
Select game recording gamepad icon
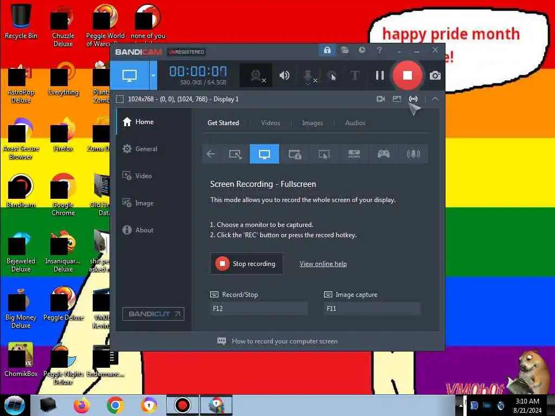click(x=383, y=154)
